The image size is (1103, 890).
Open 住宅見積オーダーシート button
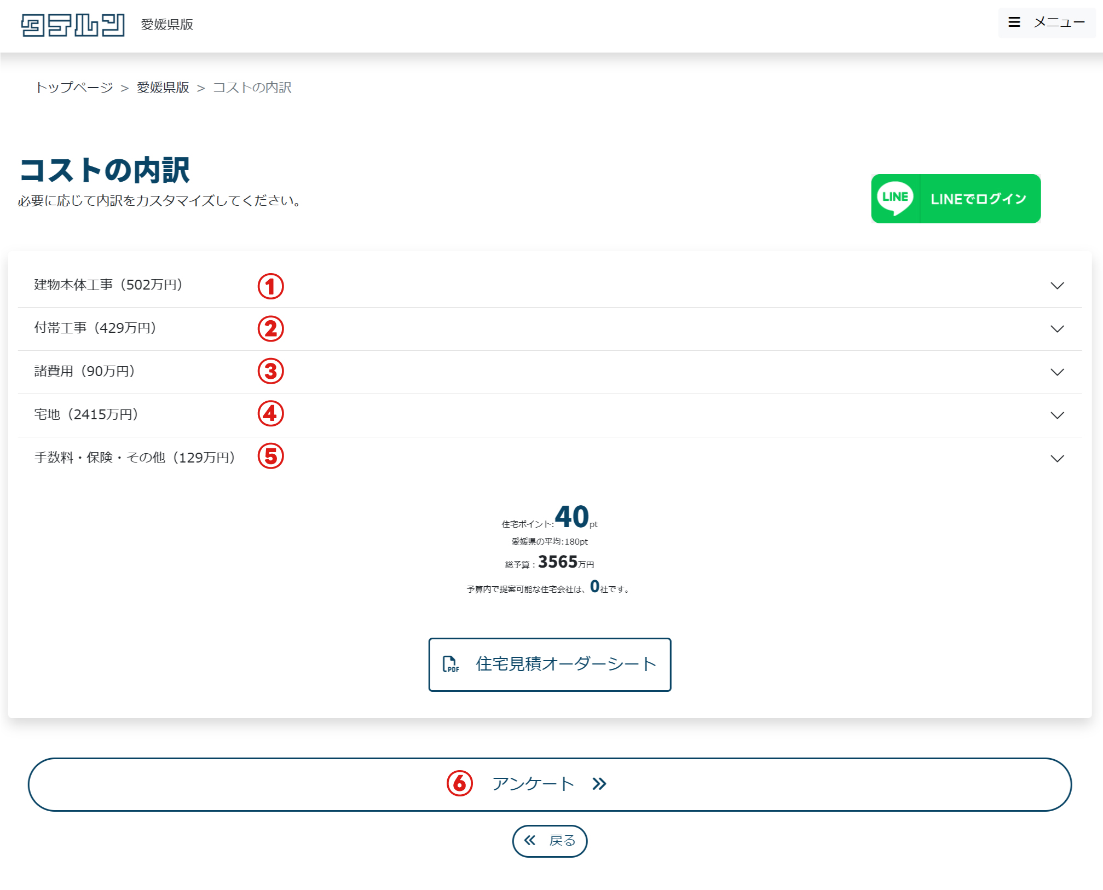point(565,664)
